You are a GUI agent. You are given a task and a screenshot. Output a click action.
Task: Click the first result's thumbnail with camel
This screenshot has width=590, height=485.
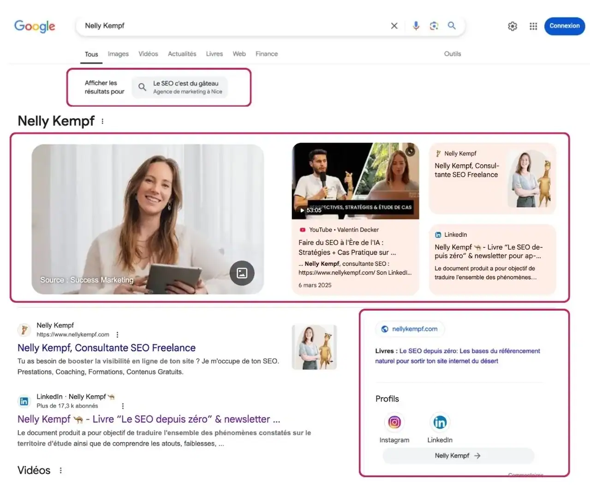pyautogui.click(x=314, y=347)
